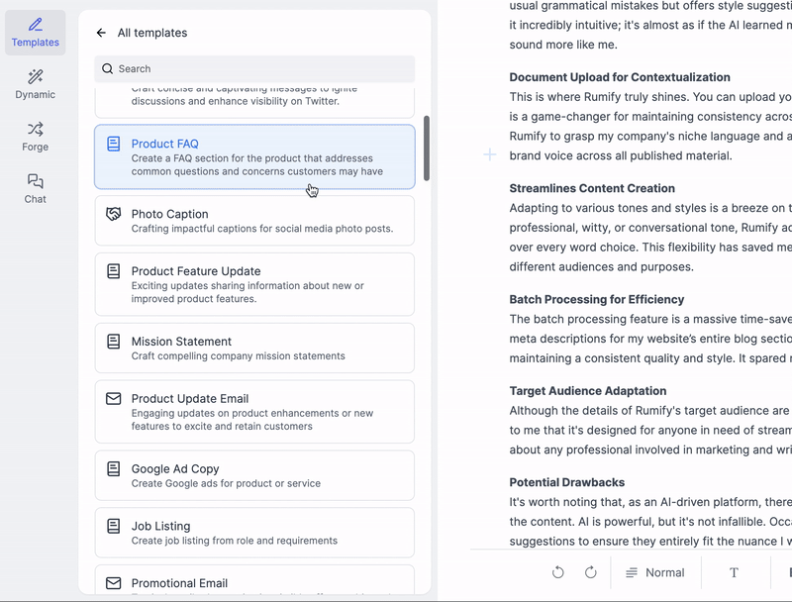Screen dimensions: 792x602
Task: Select the Product FAQ template
Action: tap(254, 157)
